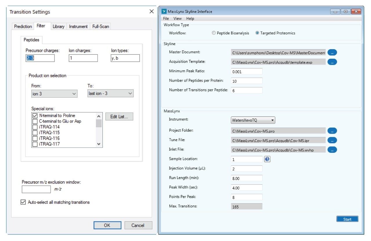371x241 pixels.
Task: Open the Instrument WatersXevoTQ dropdown
Action: (253, 120)
